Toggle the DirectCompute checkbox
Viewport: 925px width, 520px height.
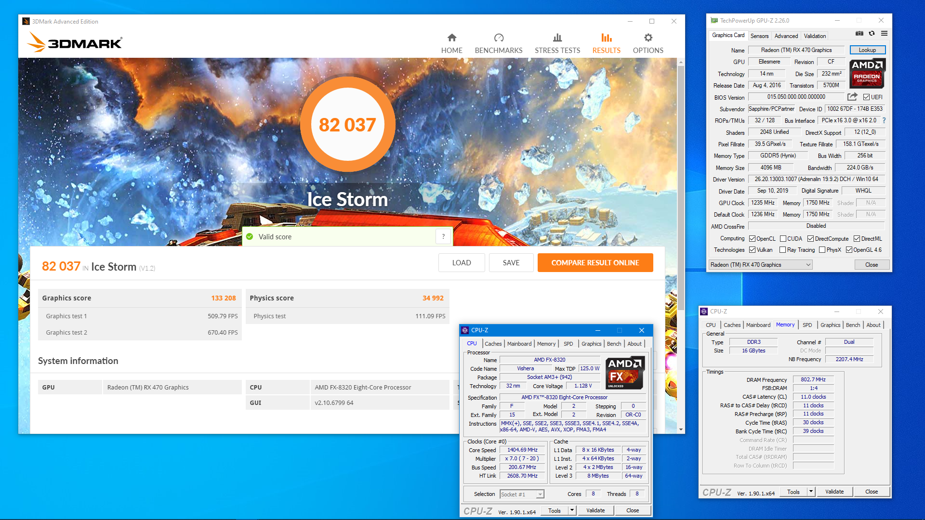(x=810, y=239)
